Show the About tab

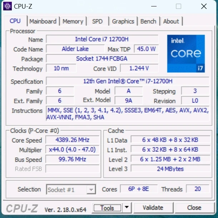click(x=171, y=21)
